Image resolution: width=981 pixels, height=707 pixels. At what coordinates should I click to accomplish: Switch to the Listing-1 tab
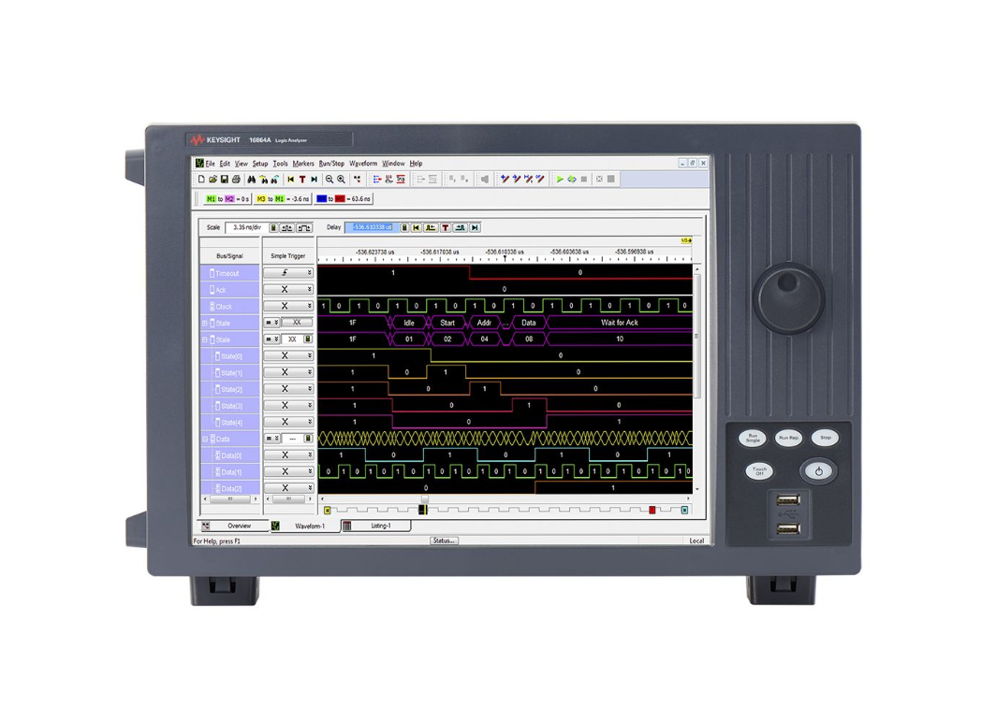click(x=380, y=527)
